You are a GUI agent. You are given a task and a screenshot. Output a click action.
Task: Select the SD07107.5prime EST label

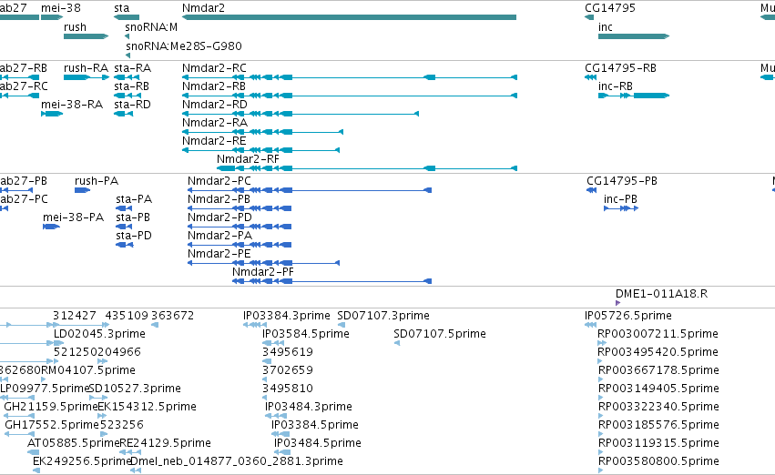pyautogui.click(x=439, y=334)
